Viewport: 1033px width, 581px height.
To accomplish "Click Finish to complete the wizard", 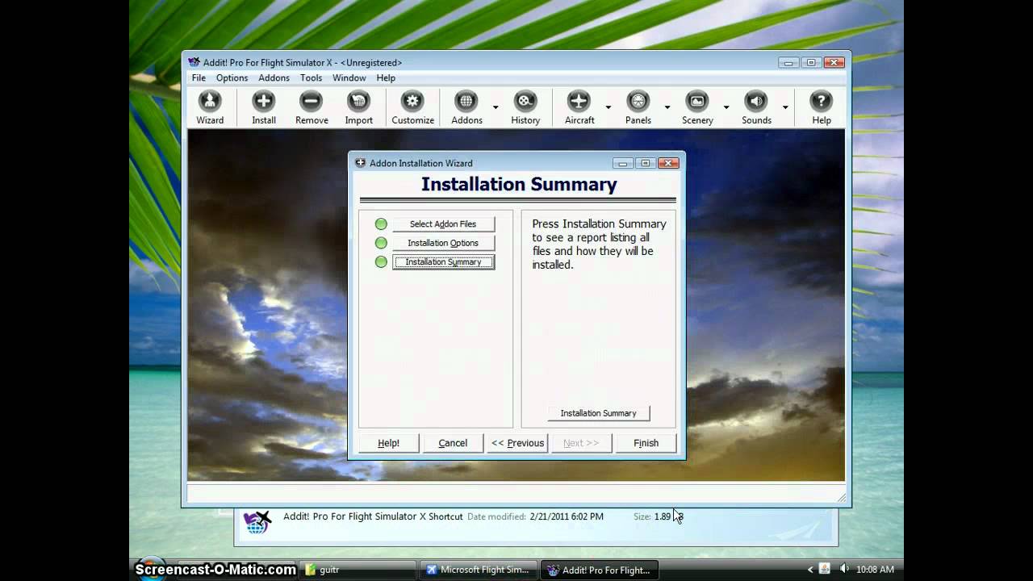I will [x=646, y=443].
